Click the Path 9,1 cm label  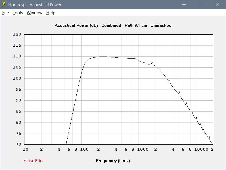pyautogui.click(x=136, y=25)
